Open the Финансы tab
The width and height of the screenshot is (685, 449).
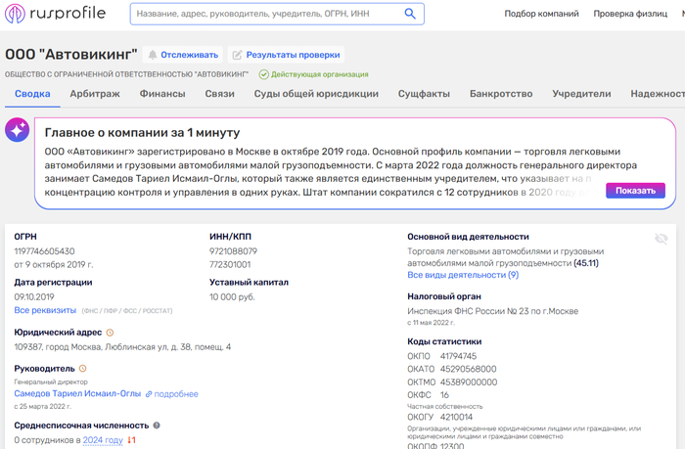point(162,94)
